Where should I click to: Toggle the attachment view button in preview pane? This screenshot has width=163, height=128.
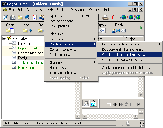[x=94, y=103]
